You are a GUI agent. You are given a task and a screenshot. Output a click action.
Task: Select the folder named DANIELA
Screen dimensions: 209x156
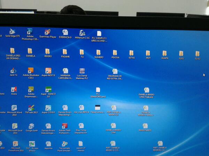[31, 53]
